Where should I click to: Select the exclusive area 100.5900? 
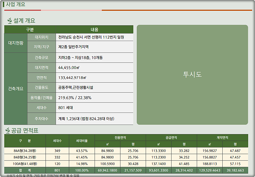pos(107,164)
